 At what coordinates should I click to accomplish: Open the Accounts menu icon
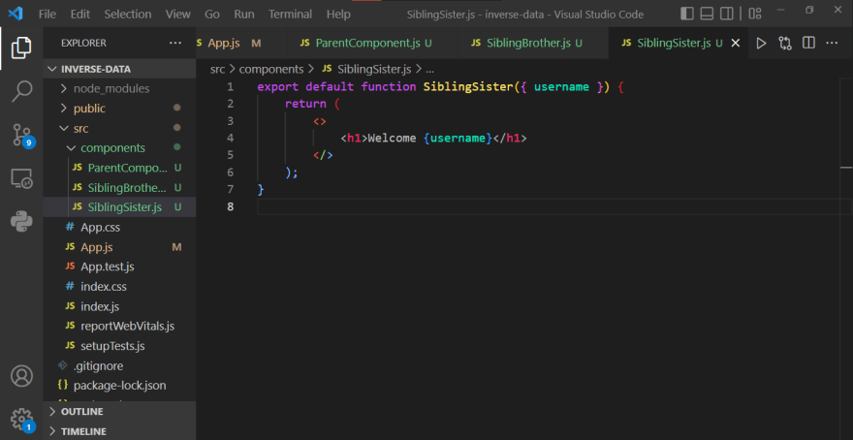tap(21, 376)
